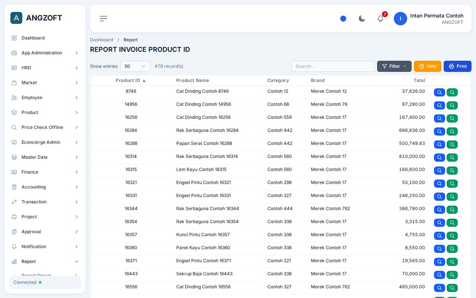
Task: Expand the Finance sidebar menu
Action: [x=45, y=172]
